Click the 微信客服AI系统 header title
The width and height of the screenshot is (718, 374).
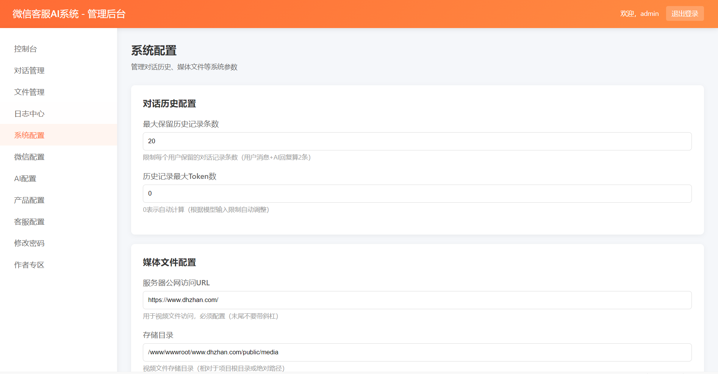69,14
